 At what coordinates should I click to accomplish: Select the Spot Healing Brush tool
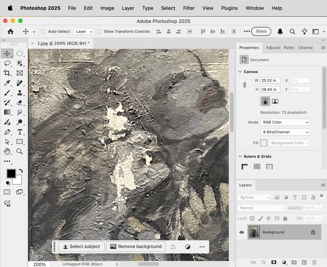coord(20,83)
